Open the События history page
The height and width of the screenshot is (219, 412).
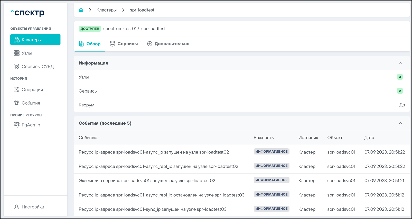(31, 103)
